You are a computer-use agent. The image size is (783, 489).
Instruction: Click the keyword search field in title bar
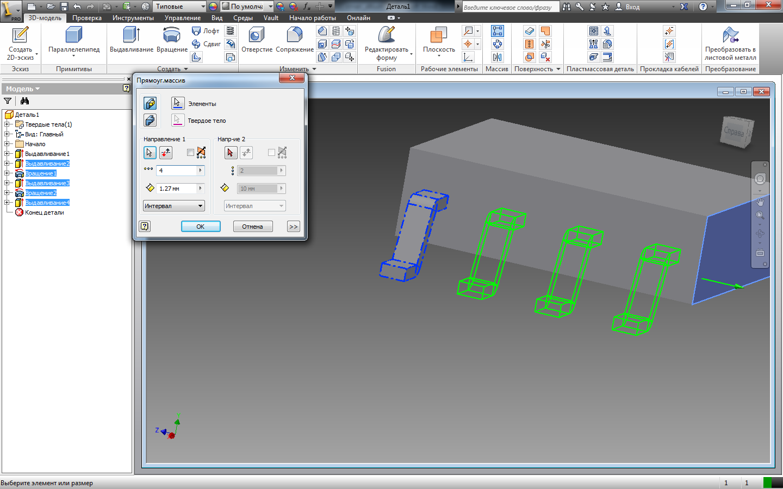click(509, 7)
